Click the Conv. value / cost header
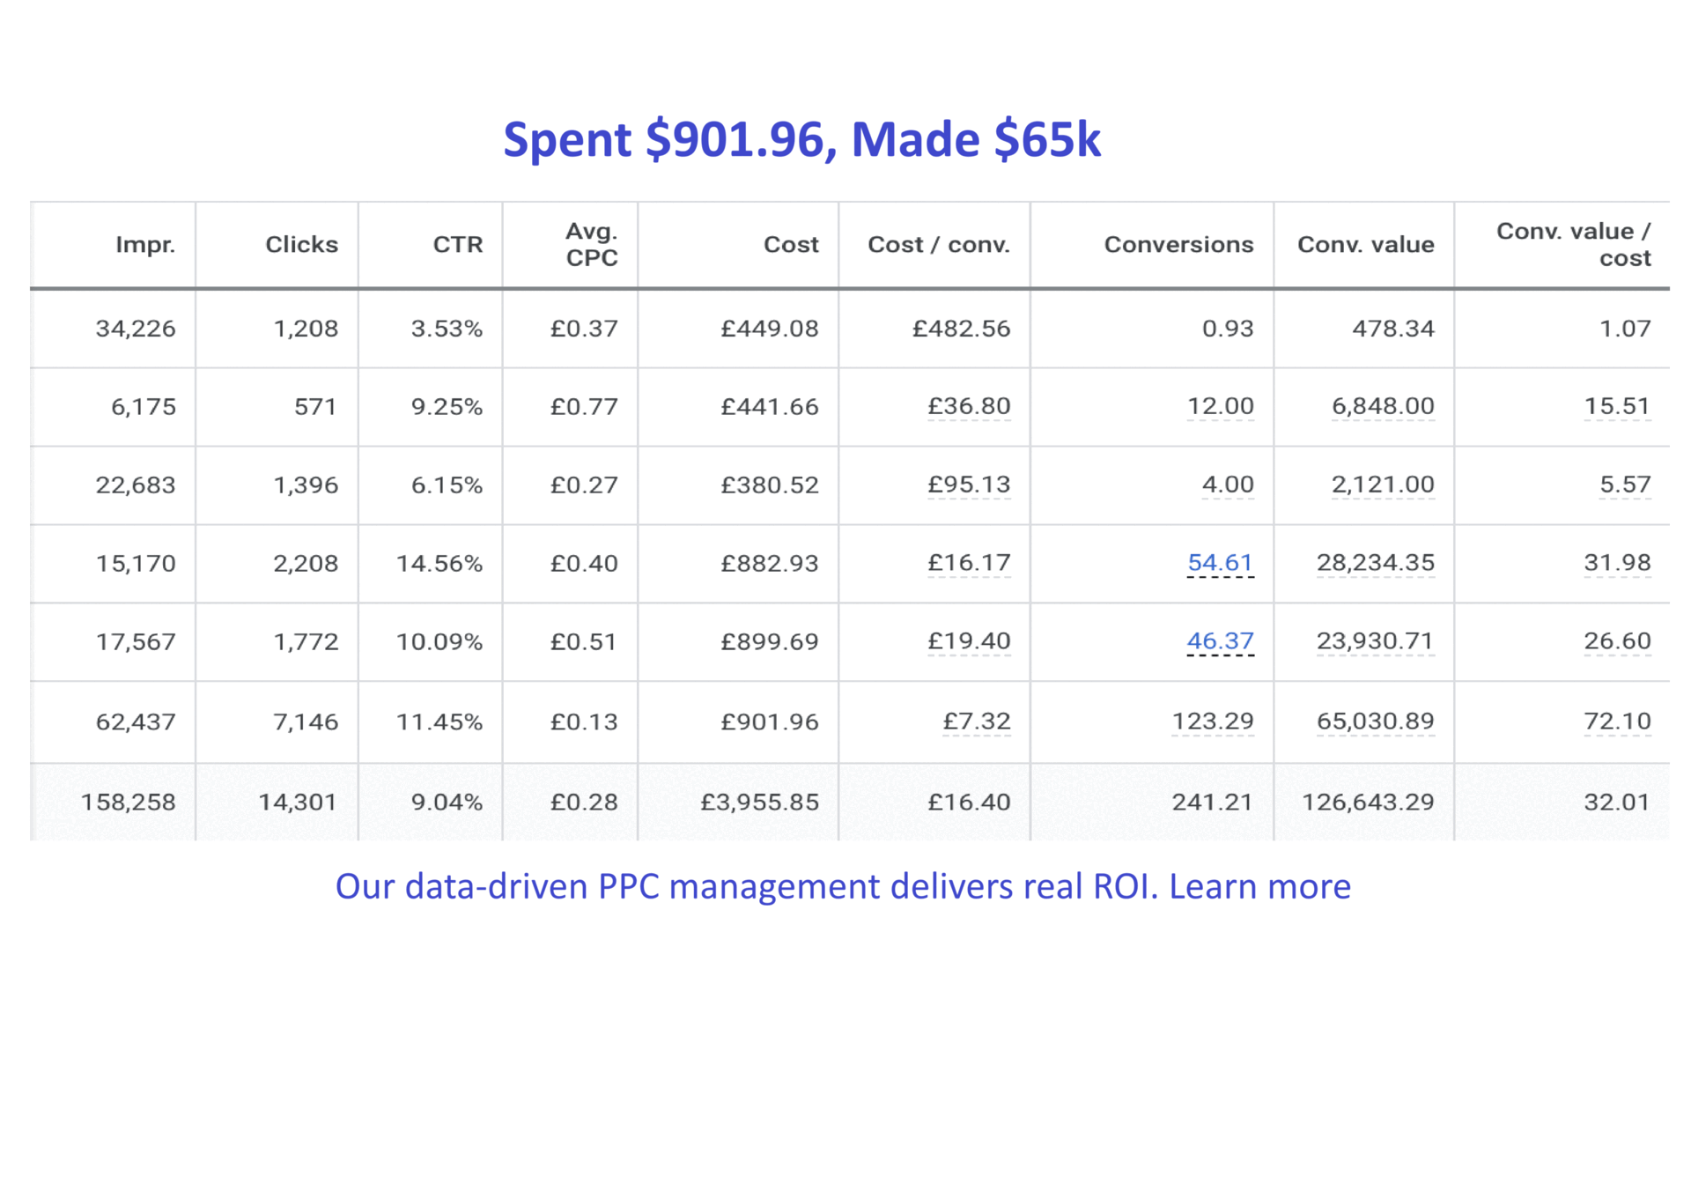 (x=1573, y=244)
